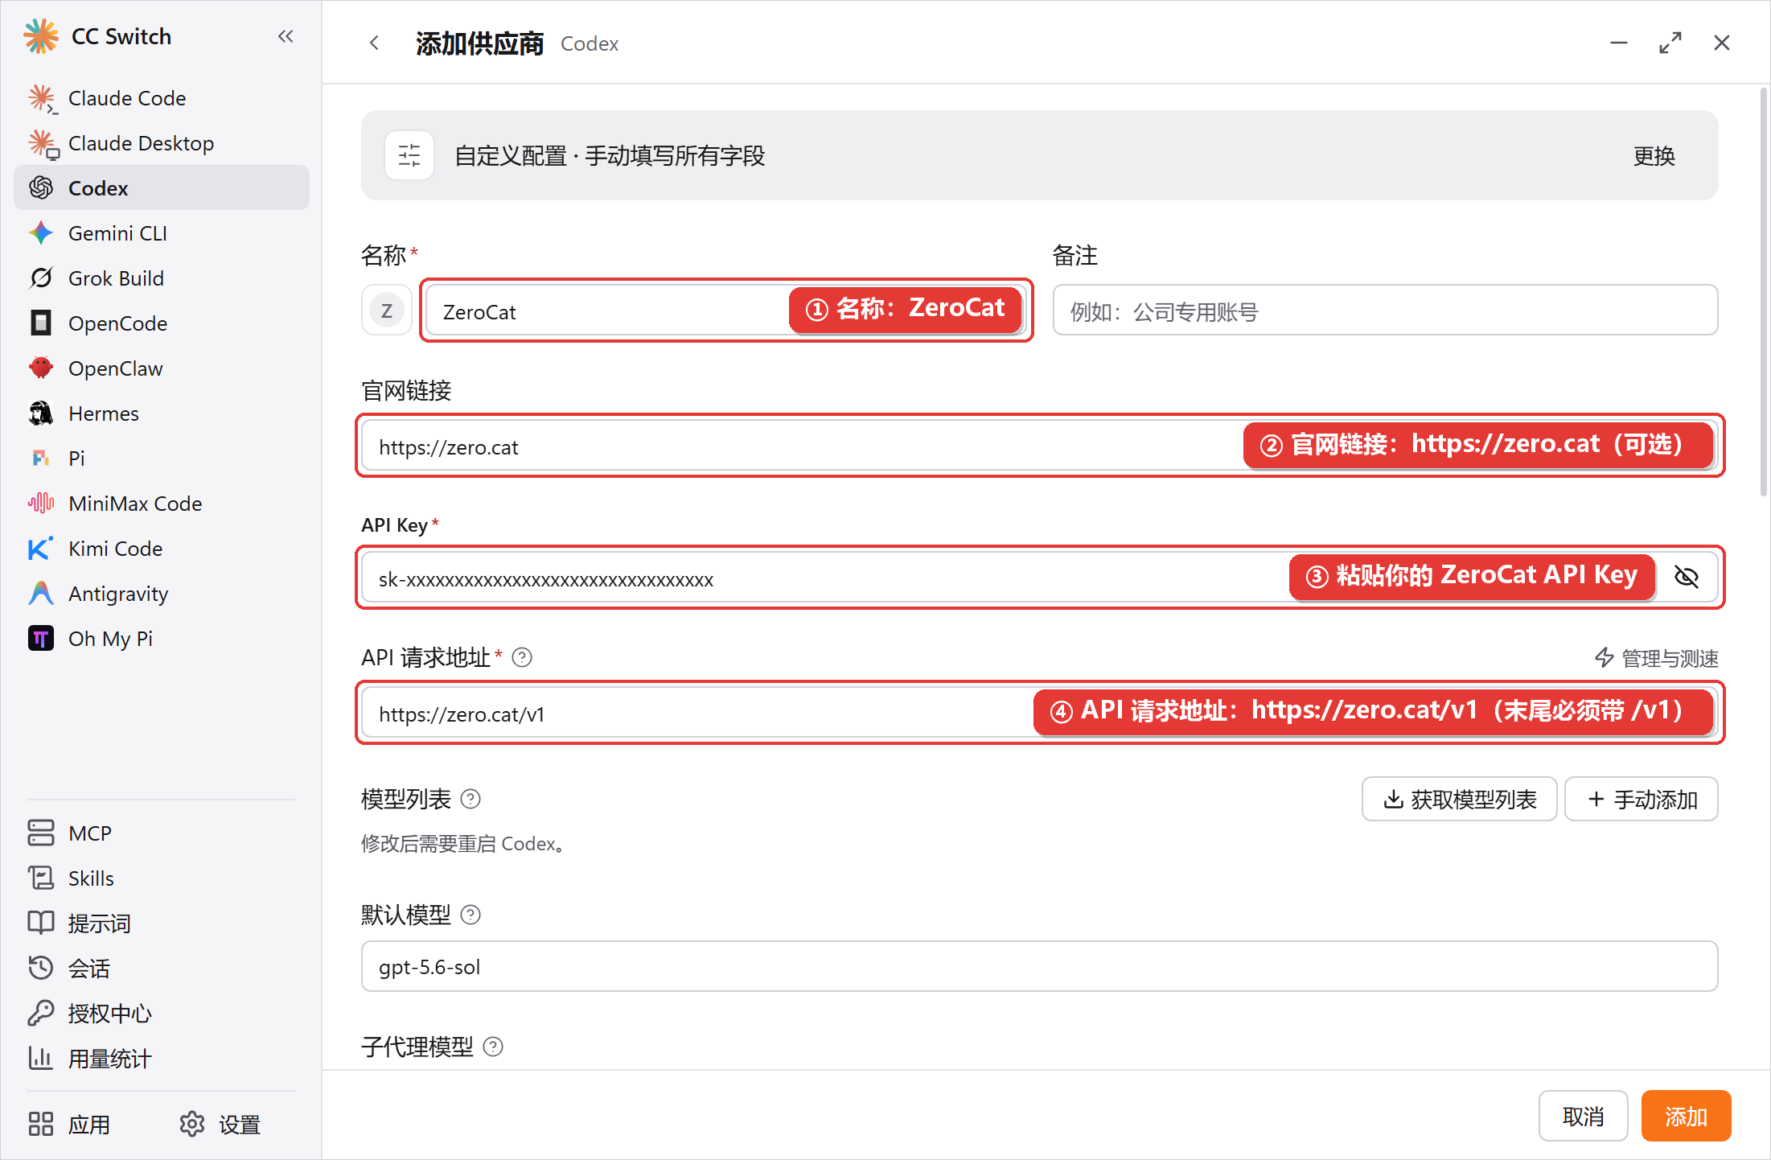This screenshot has width=1771, height=1160.
Task: Go back with the left arrow
Action: pyautogui.click(x=374, y=43)
